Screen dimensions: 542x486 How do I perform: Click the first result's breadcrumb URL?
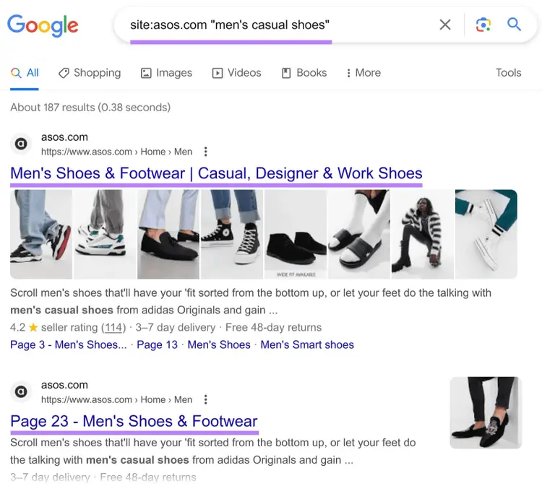(x=116, y=152)
